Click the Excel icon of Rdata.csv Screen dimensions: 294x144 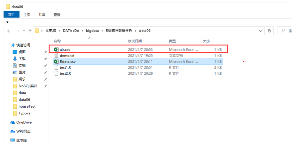pos(56,62)
